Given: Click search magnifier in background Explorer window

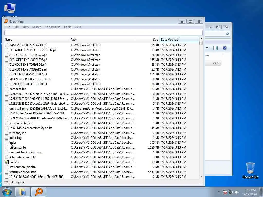Looking at the screenshot, I should click(x=227, y=34).
